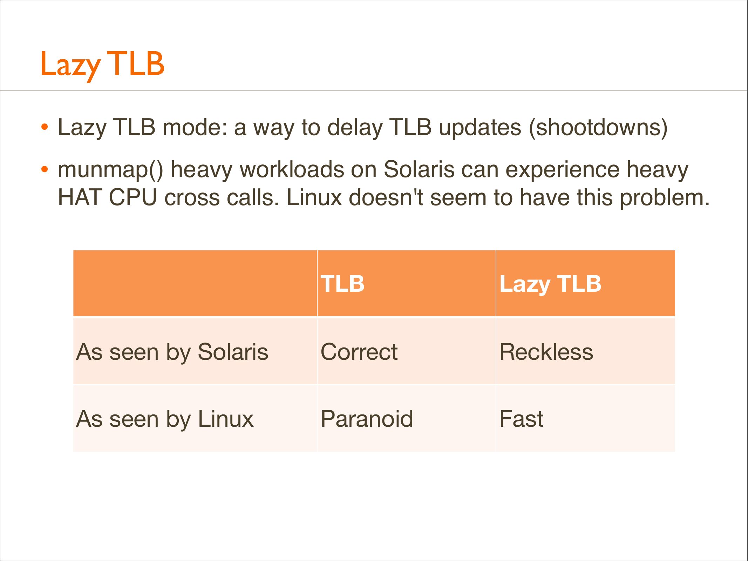This screenshot has width=748, height=561.
Task: Click the word "(shootdowns)" in first bullet
Action: [x=598, y=127]
